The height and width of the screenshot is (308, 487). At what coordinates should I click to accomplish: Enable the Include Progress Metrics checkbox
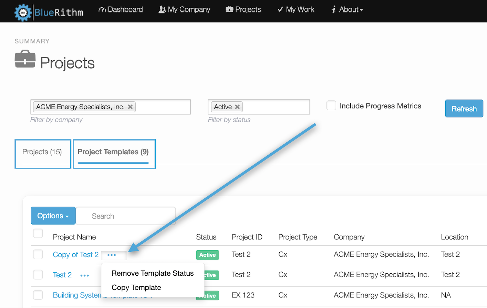[x=331, y=106]
